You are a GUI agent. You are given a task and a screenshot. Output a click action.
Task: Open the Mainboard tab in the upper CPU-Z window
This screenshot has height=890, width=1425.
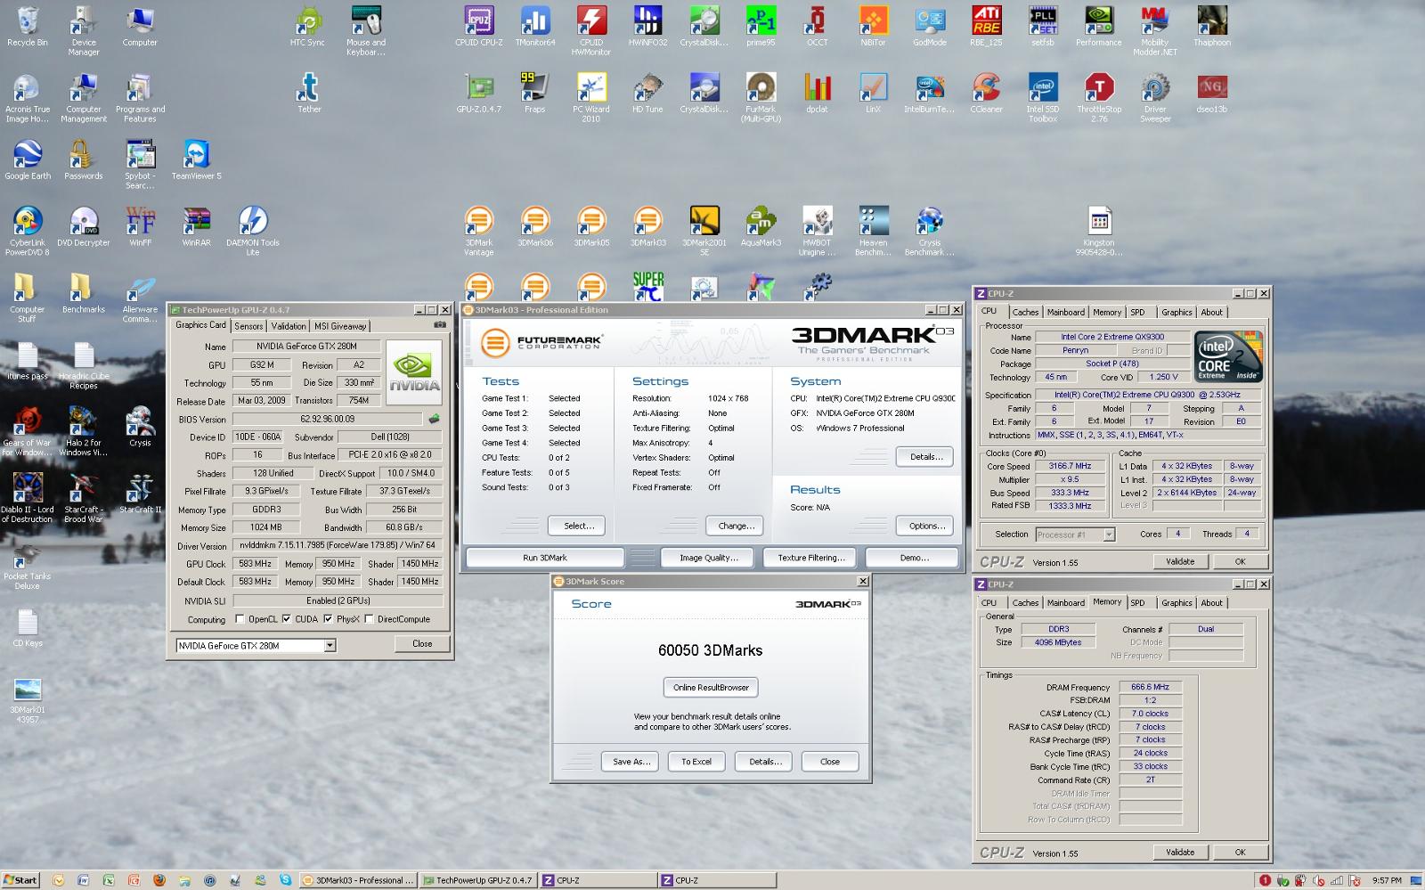click(1066, 312)
